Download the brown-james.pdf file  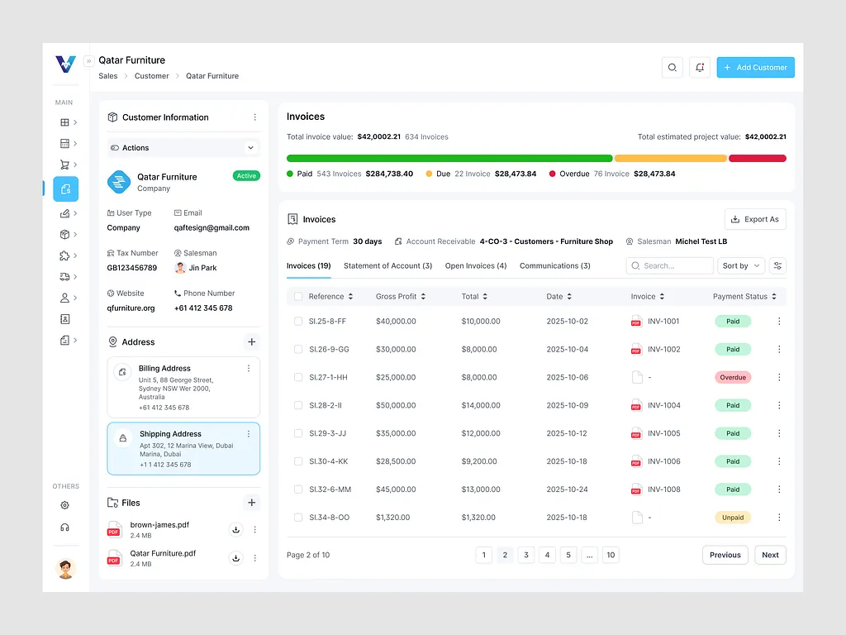pyautogui.click(x=235, y=530)
